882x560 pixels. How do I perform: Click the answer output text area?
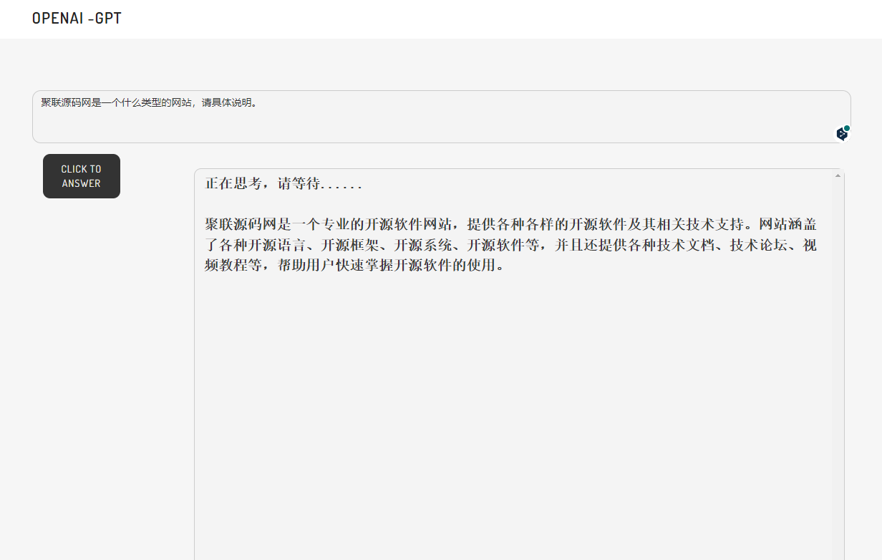(519, 365)
